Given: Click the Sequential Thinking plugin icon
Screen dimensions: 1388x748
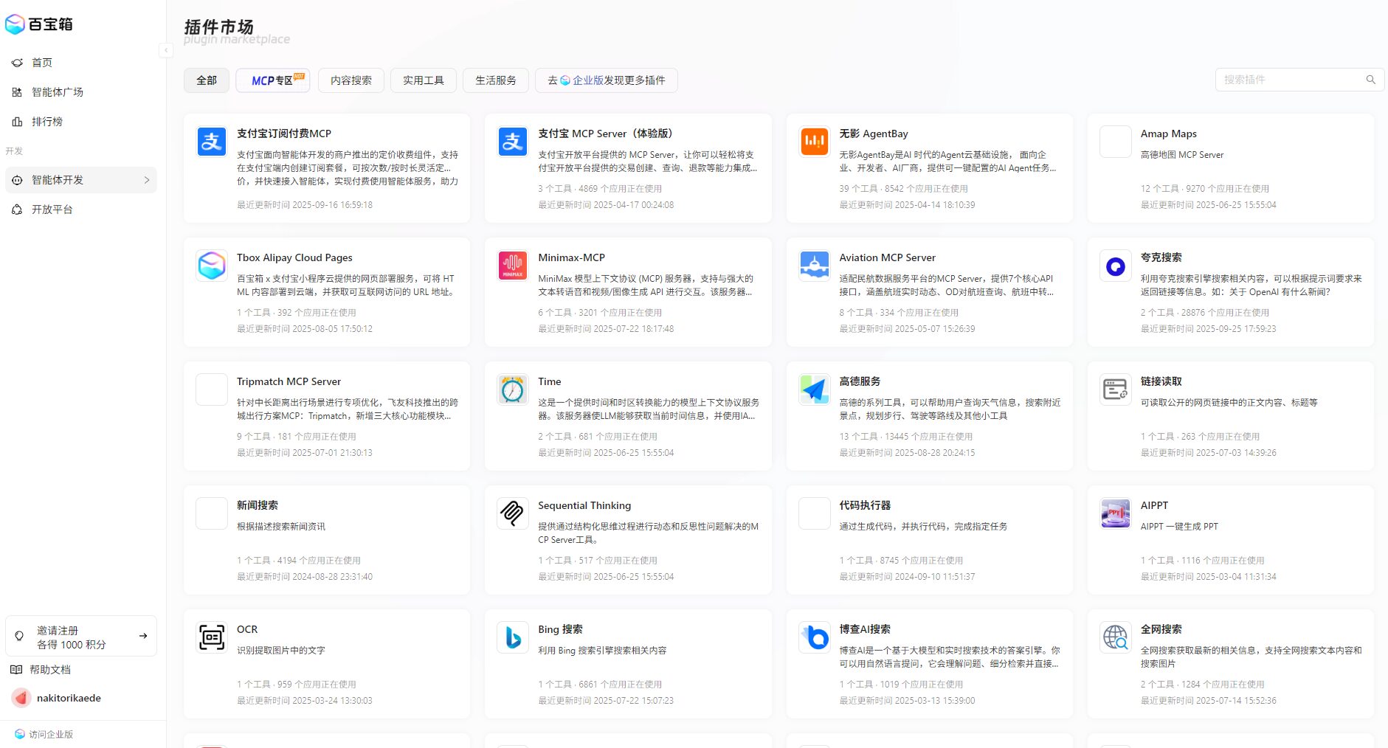Looking at the screenshot, I should coord(513,513).
